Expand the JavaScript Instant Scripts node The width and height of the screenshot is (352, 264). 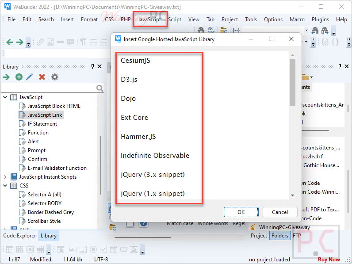5,177
